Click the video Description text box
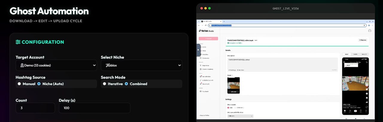 tap(283, 64)
